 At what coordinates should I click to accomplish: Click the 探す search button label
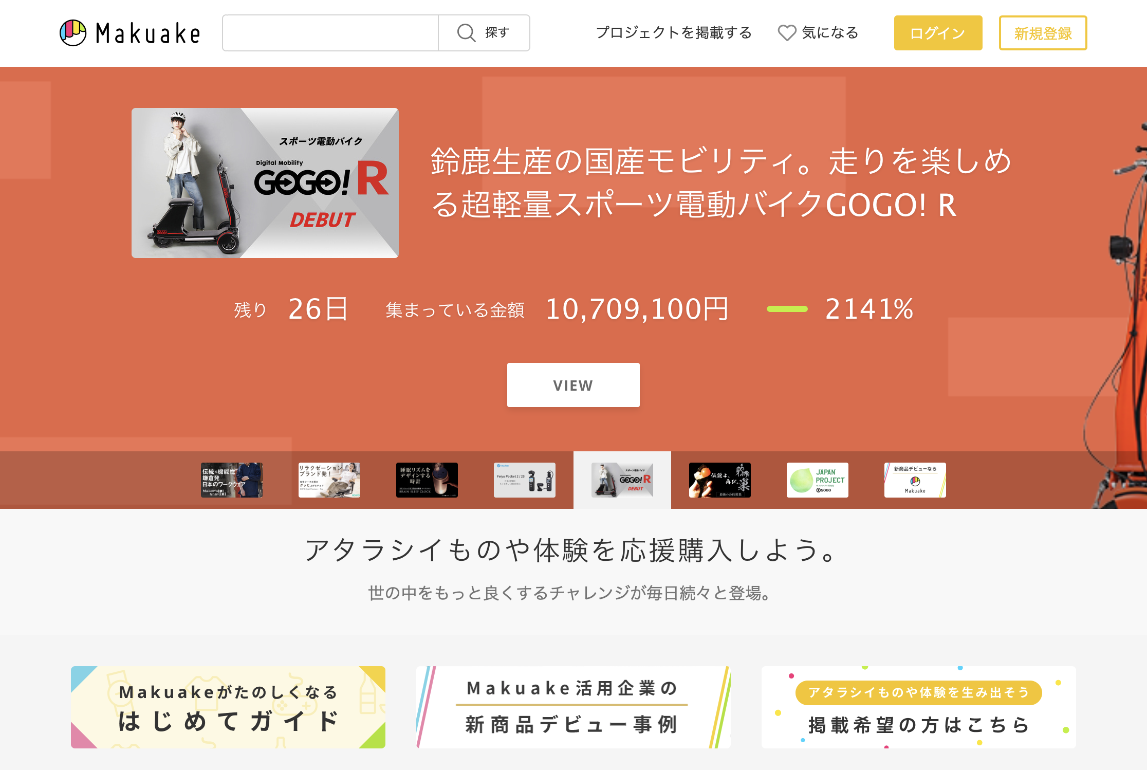[497, 33]
